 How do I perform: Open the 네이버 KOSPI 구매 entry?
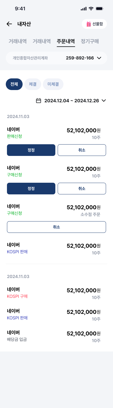[x=57, y=293]
